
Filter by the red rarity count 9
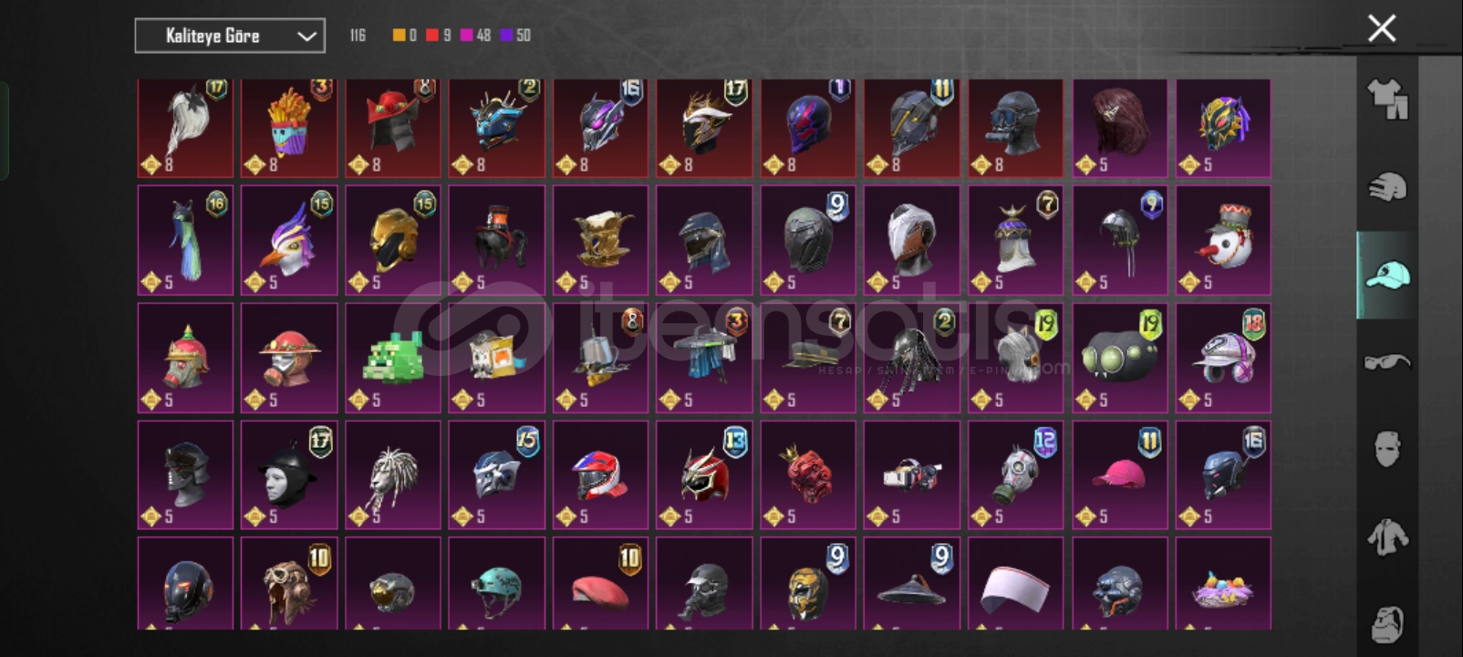pyautogui.click(x=446, y=36)
